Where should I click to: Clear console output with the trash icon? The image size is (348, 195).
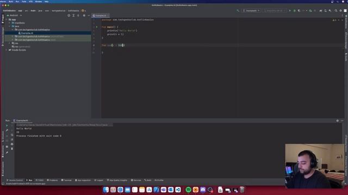click(x=12, y=148)
